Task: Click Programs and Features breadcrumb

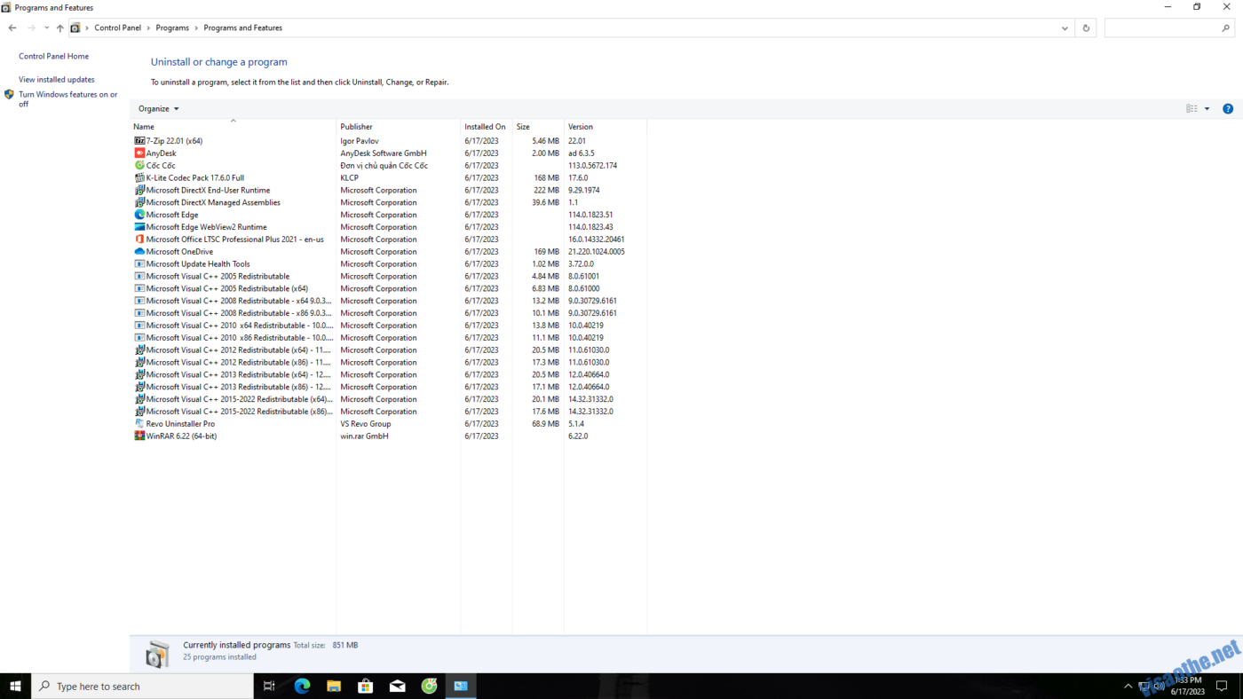Action: pyautogui.click(x=243, y=28)
